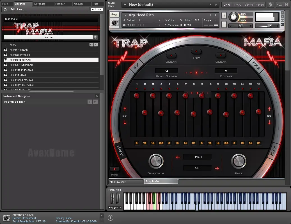Click the red down arrow on the left side
Screen dimensions: 291x224
click(x=125, y=122)
